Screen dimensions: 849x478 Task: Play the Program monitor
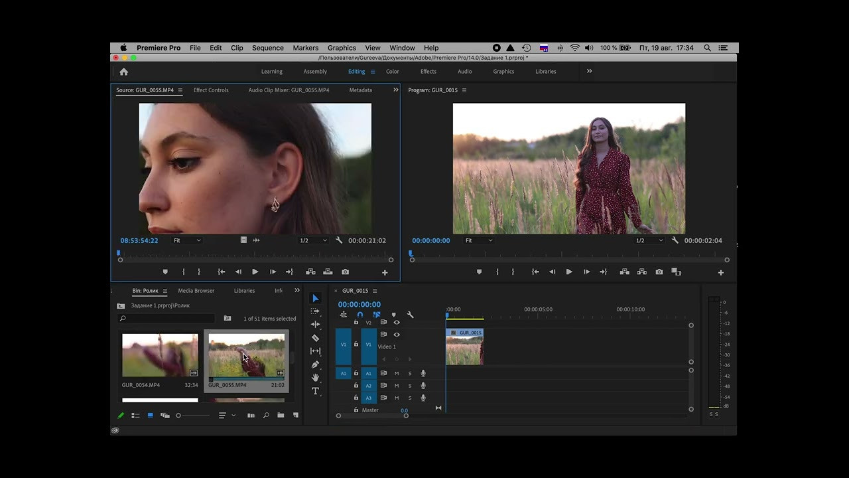click(x=568, y=272)
